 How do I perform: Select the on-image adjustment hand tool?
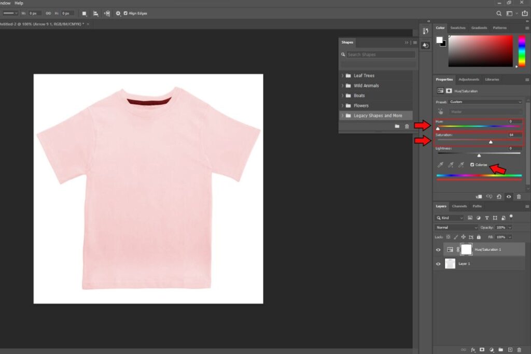pyautogui.click(x=440, y=111)
